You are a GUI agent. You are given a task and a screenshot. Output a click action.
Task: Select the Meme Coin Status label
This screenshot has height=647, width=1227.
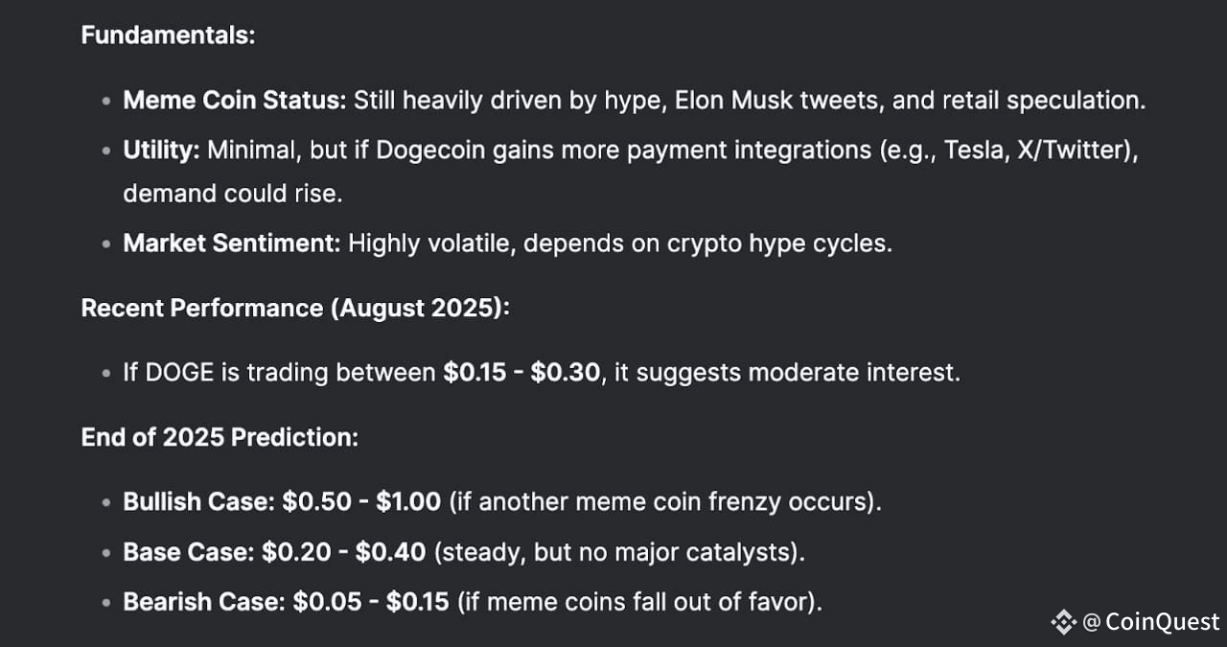pos(235,100)
